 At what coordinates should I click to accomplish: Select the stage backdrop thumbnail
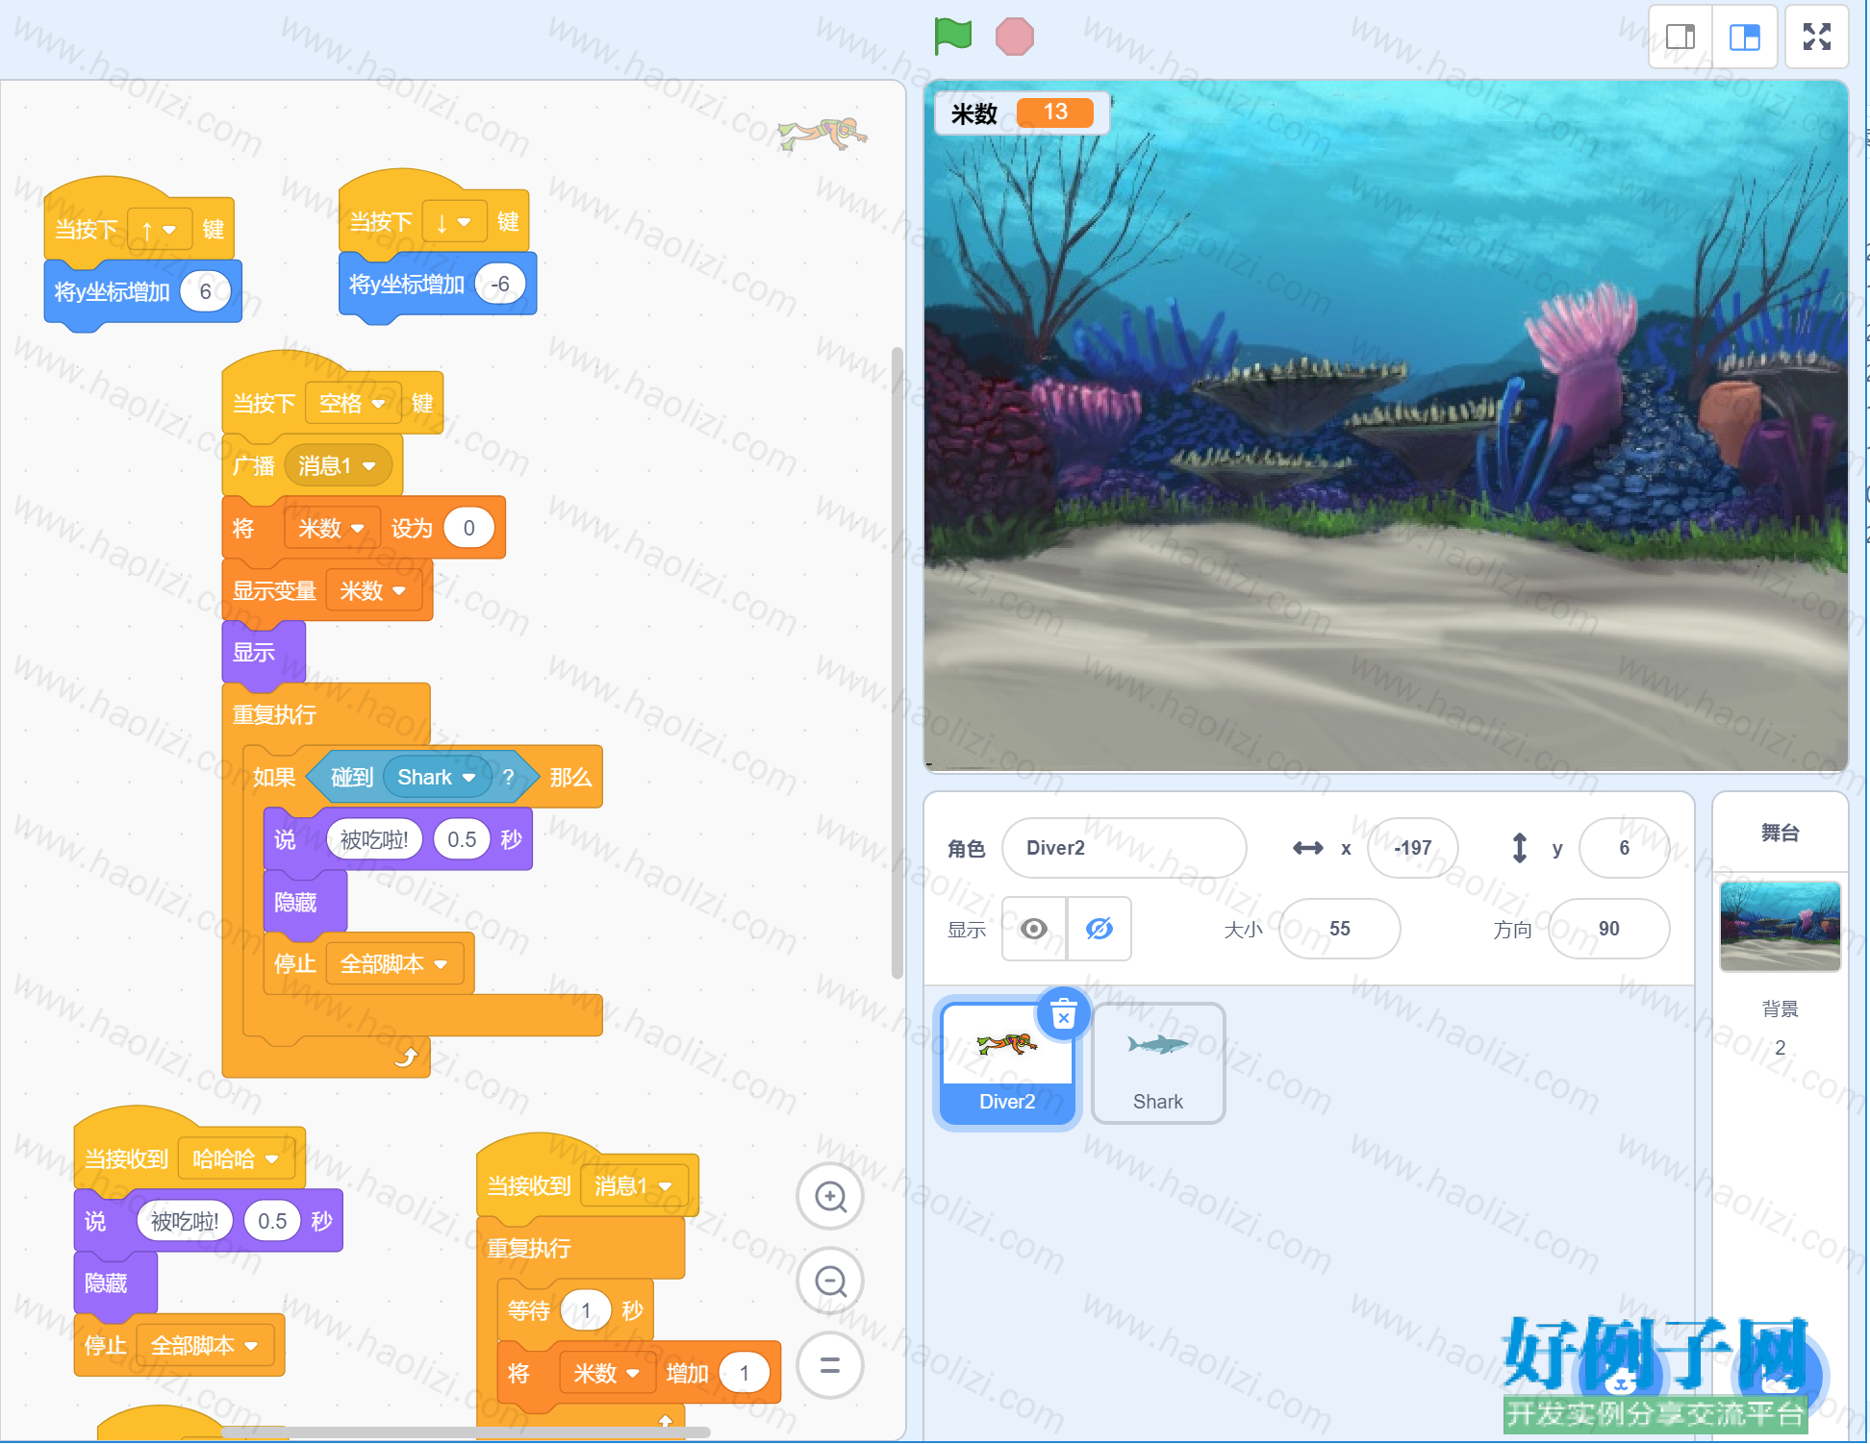point(1780,926)
